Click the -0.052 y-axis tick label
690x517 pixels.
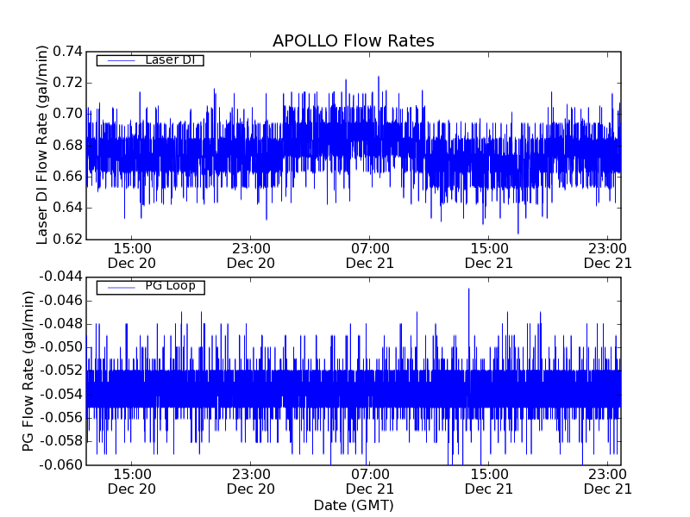coord(60,371)
